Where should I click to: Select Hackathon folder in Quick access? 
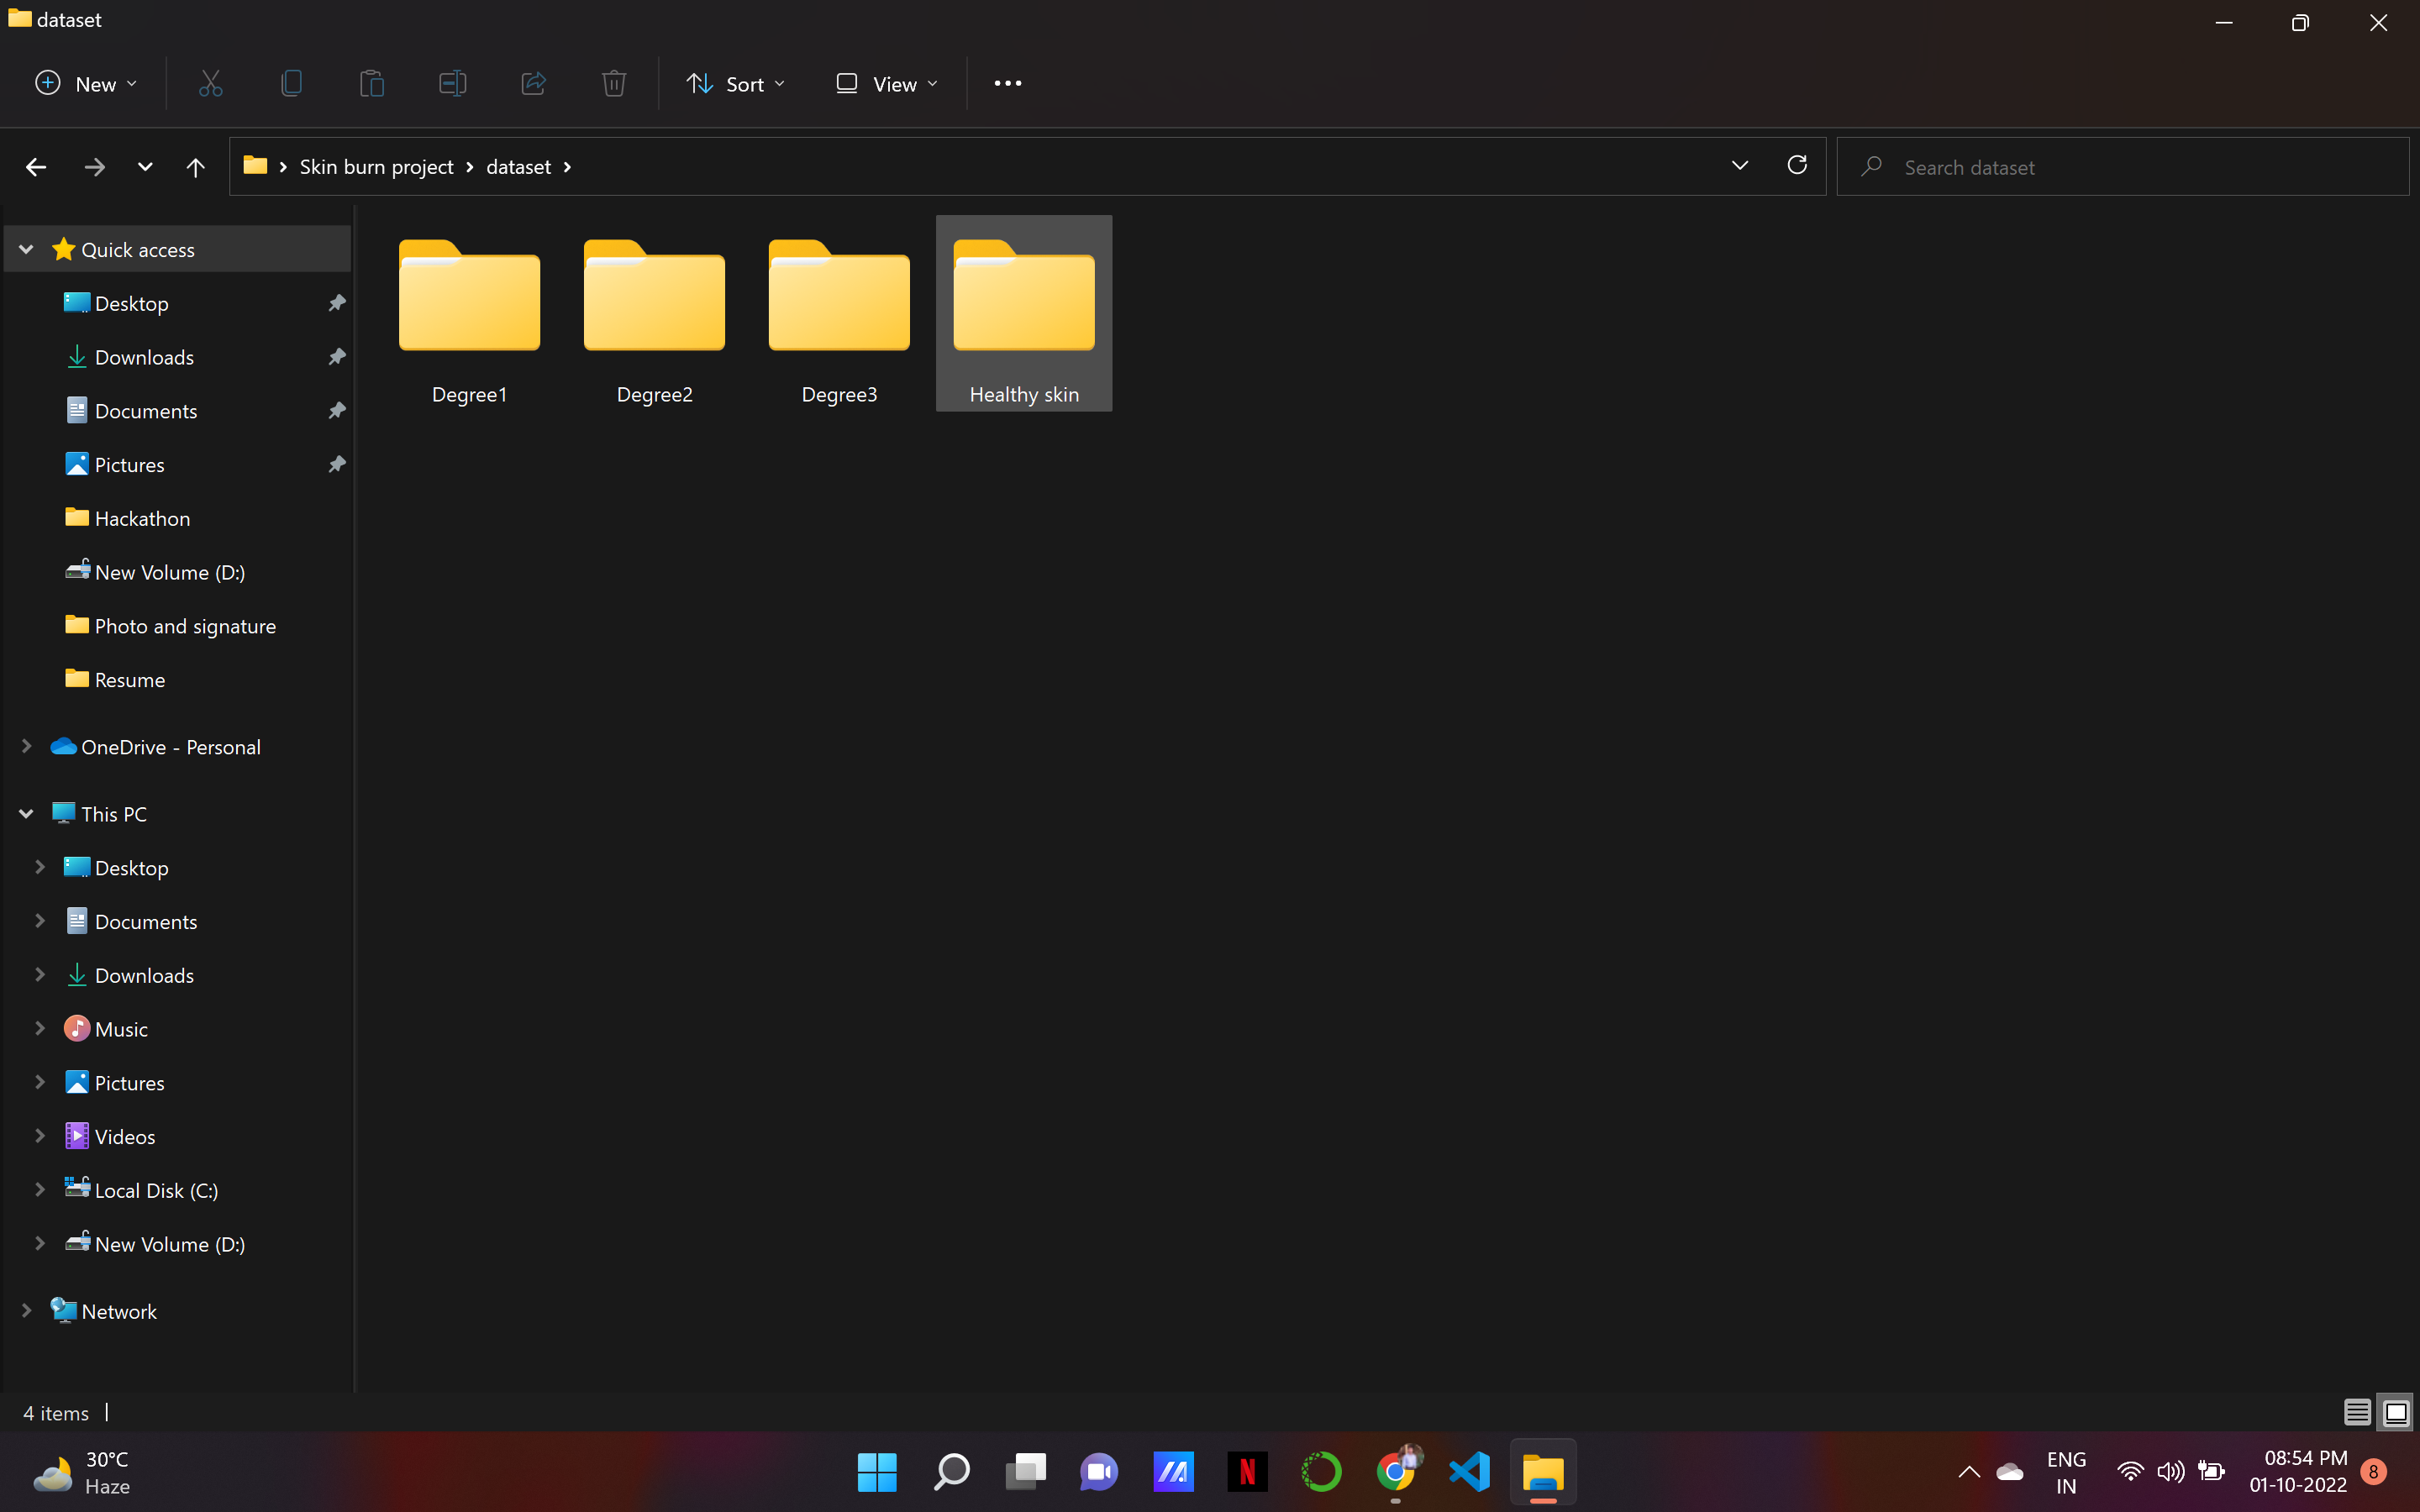pyautogui.click(x=142, y=518)
